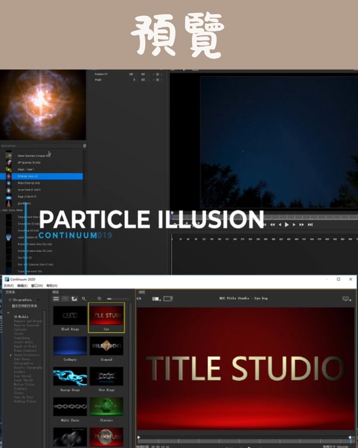The width and height of the screenshot is (358, 448).
Task: Step one frame back in Particle Illusion
Action: (x=280, y=225)
